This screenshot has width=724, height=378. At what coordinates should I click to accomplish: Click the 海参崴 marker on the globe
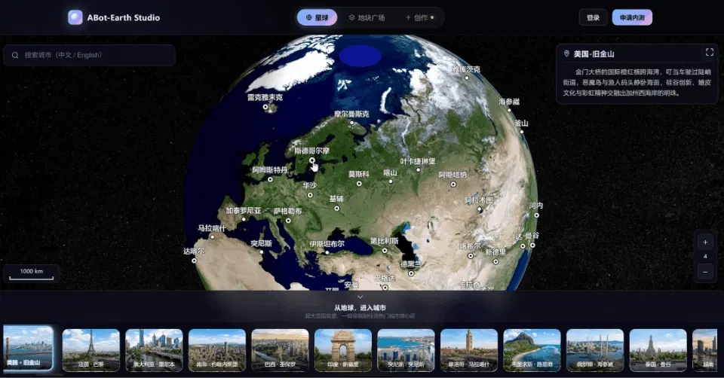click(509, 110)
